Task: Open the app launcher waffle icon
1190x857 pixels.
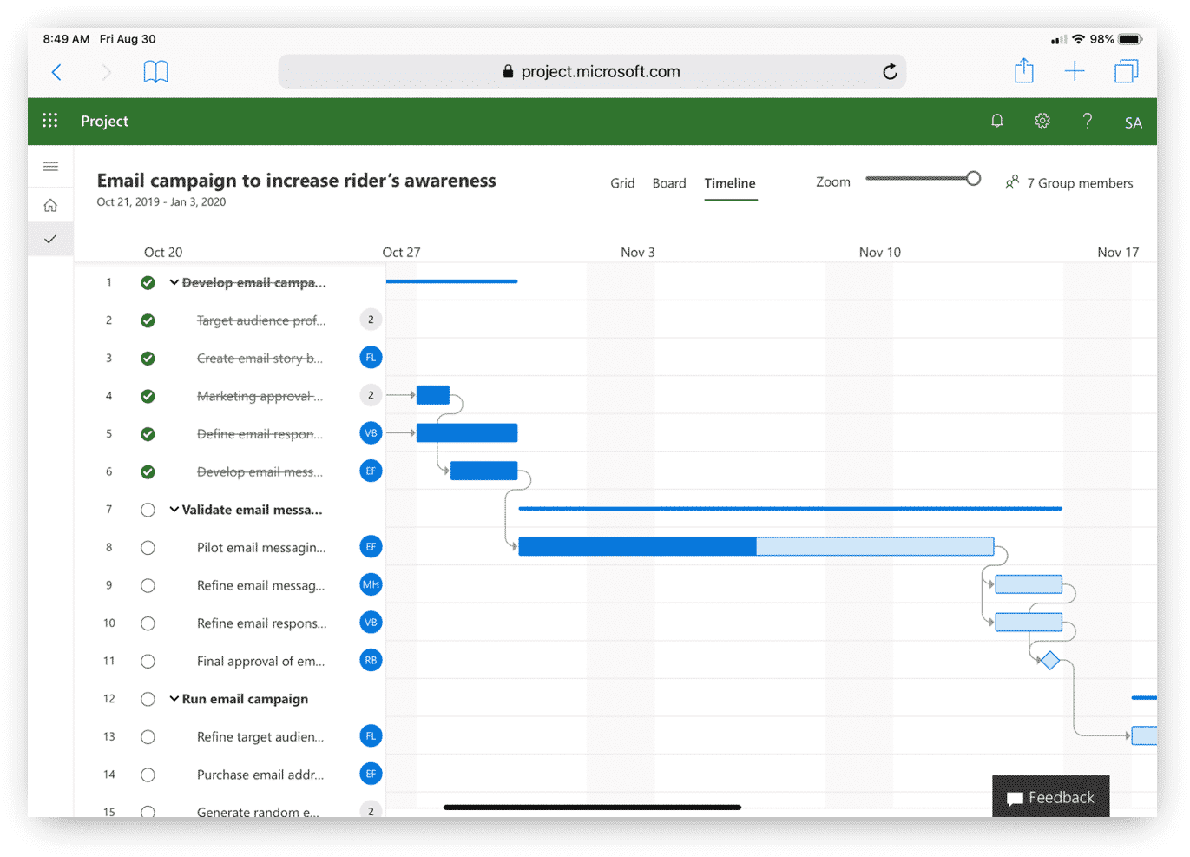Action: click(x=50, y=121)
